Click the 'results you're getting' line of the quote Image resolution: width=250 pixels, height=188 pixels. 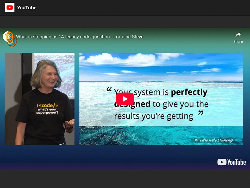click(x=154, y=116)
